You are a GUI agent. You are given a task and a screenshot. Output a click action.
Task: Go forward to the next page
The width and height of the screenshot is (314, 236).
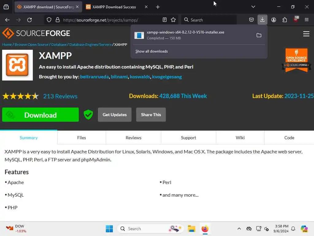pos(18,20)
